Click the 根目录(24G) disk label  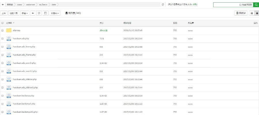click(75, 13)
